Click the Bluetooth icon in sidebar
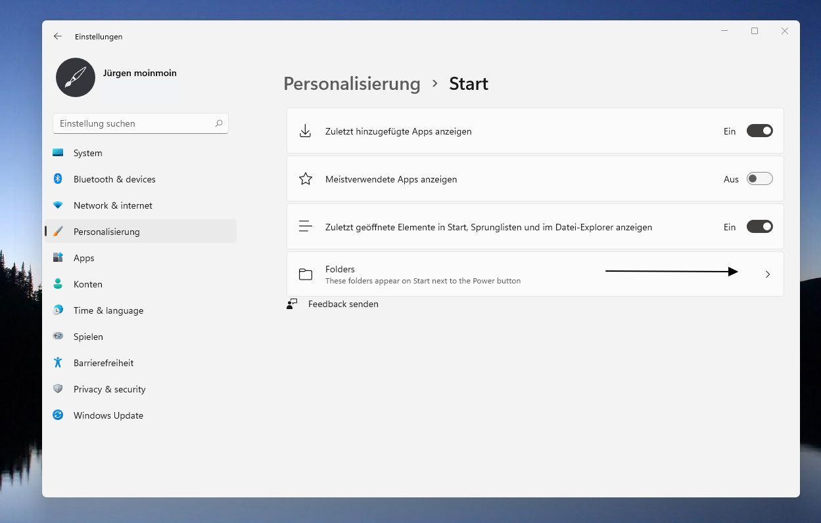 [x=58, y=179]
